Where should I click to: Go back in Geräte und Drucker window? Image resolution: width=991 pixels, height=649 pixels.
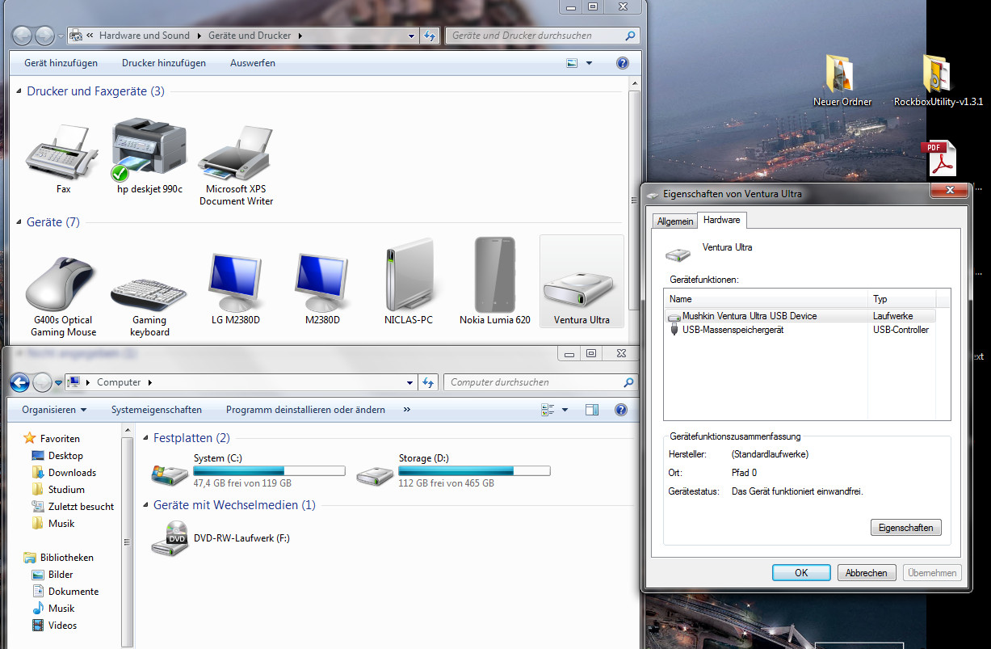click(x=23, y=36)
